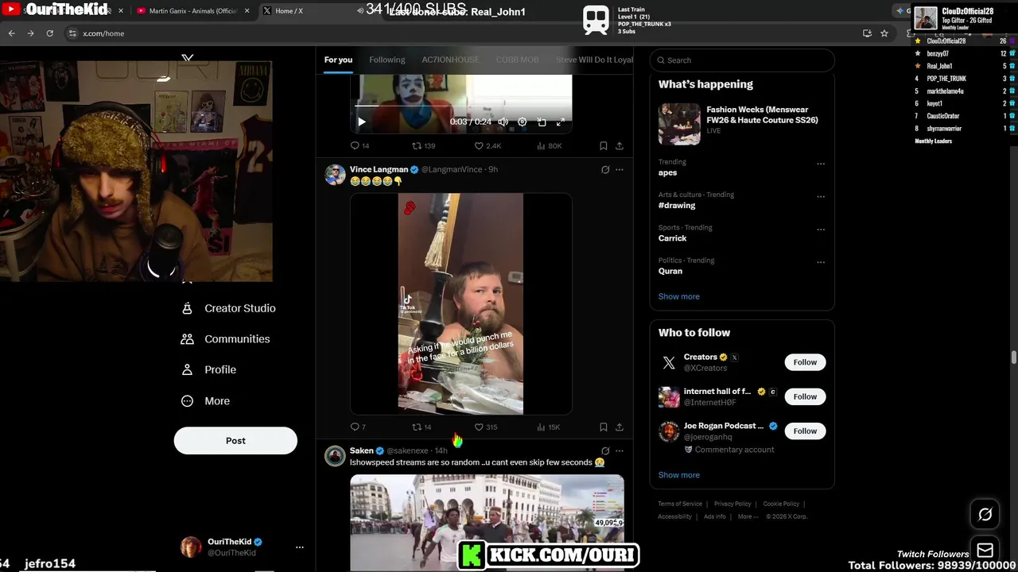Open Profile in sidebar
This screenshot has height=572, width=1018.
[209, 370]
